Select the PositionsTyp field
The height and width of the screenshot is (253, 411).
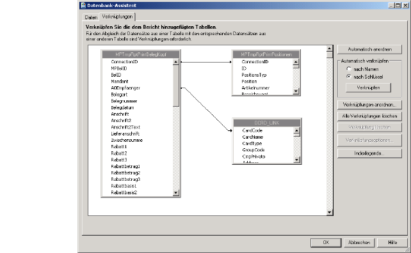(254, 75)
